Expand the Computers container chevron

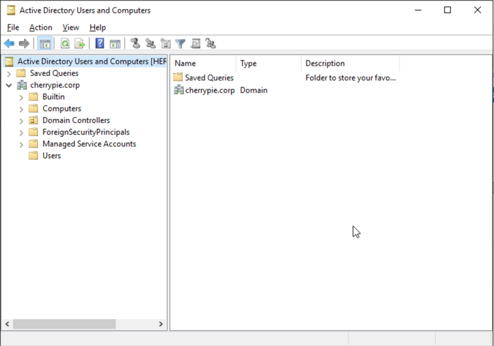click(21, 109)
